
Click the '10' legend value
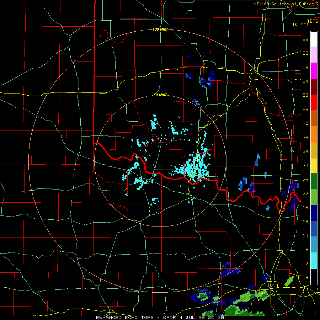point(305,235)
